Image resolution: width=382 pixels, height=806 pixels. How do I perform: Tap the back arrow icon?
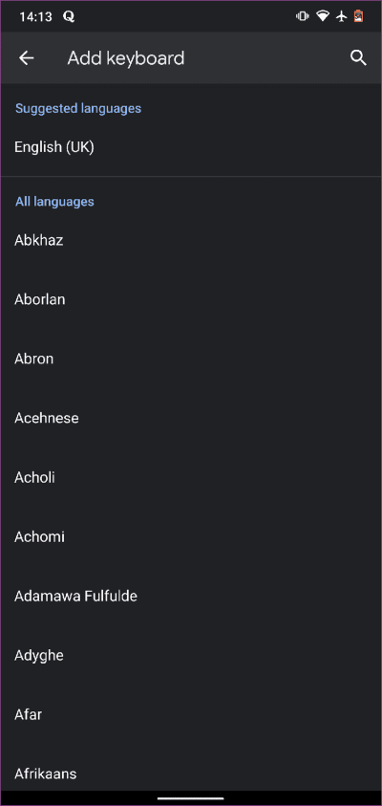click(26, 58)
